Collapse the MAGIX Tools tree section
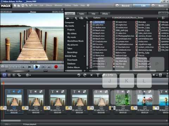The height and width of the screenshot is (126, 169). click(84, 56)
